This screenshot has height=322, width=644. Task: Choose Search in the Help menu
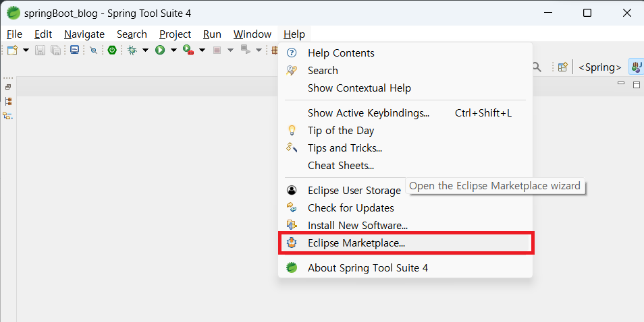(x=406, y=71)
